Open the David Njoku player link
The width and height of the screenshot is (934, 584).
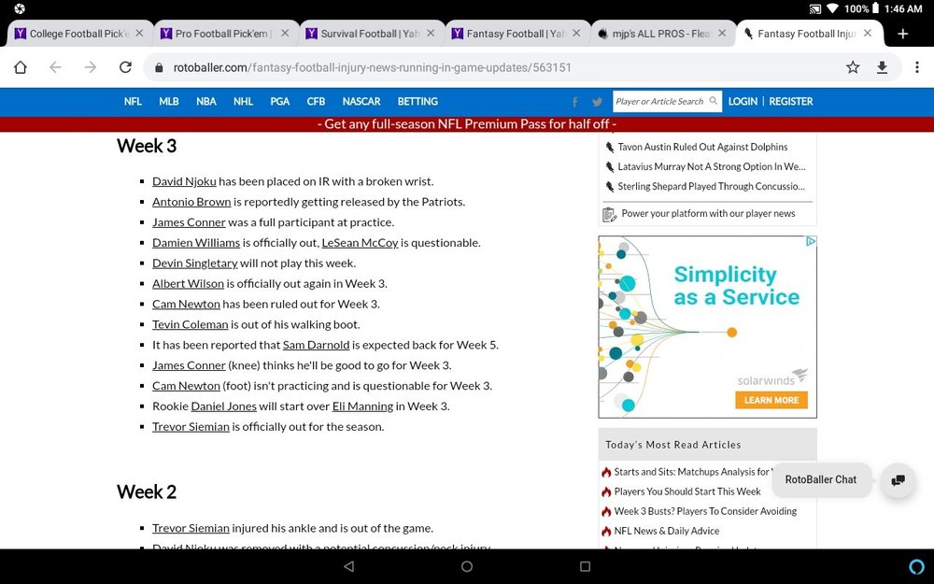tap(184, 181)
